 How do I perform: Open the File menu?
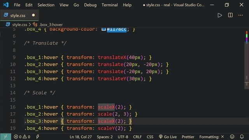tap(17, 5)
